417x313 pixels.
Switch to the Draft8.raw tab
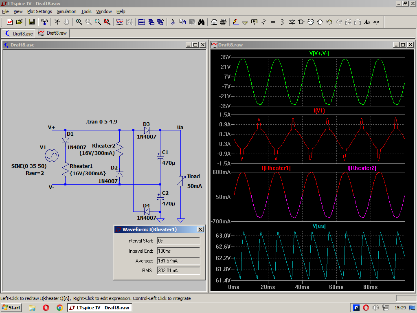point(53,33)
